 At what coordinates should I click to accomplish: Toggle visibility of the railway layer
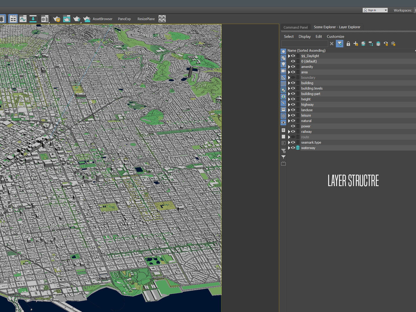coord(293,132)
